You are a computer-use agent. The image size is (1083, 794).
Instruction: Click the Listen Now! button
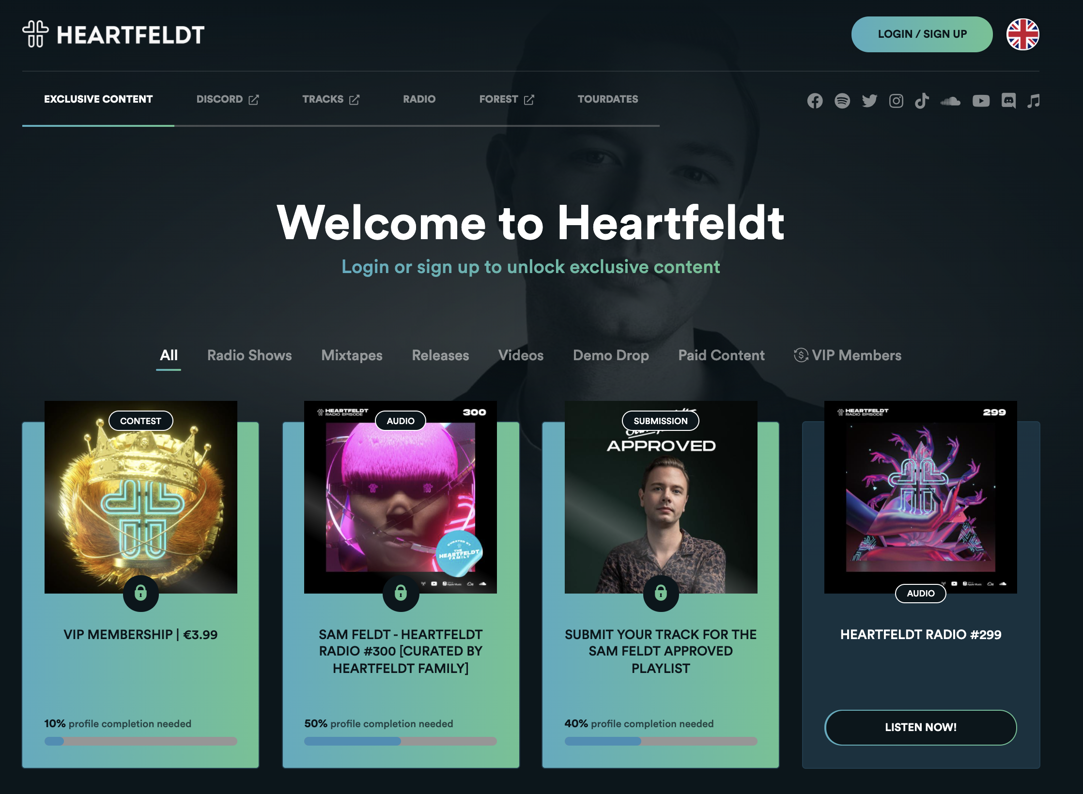point(920,727)
